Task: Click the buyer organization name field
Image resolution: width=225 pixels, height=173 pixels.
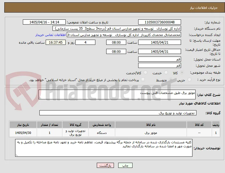Action: [x=117, y=28]
